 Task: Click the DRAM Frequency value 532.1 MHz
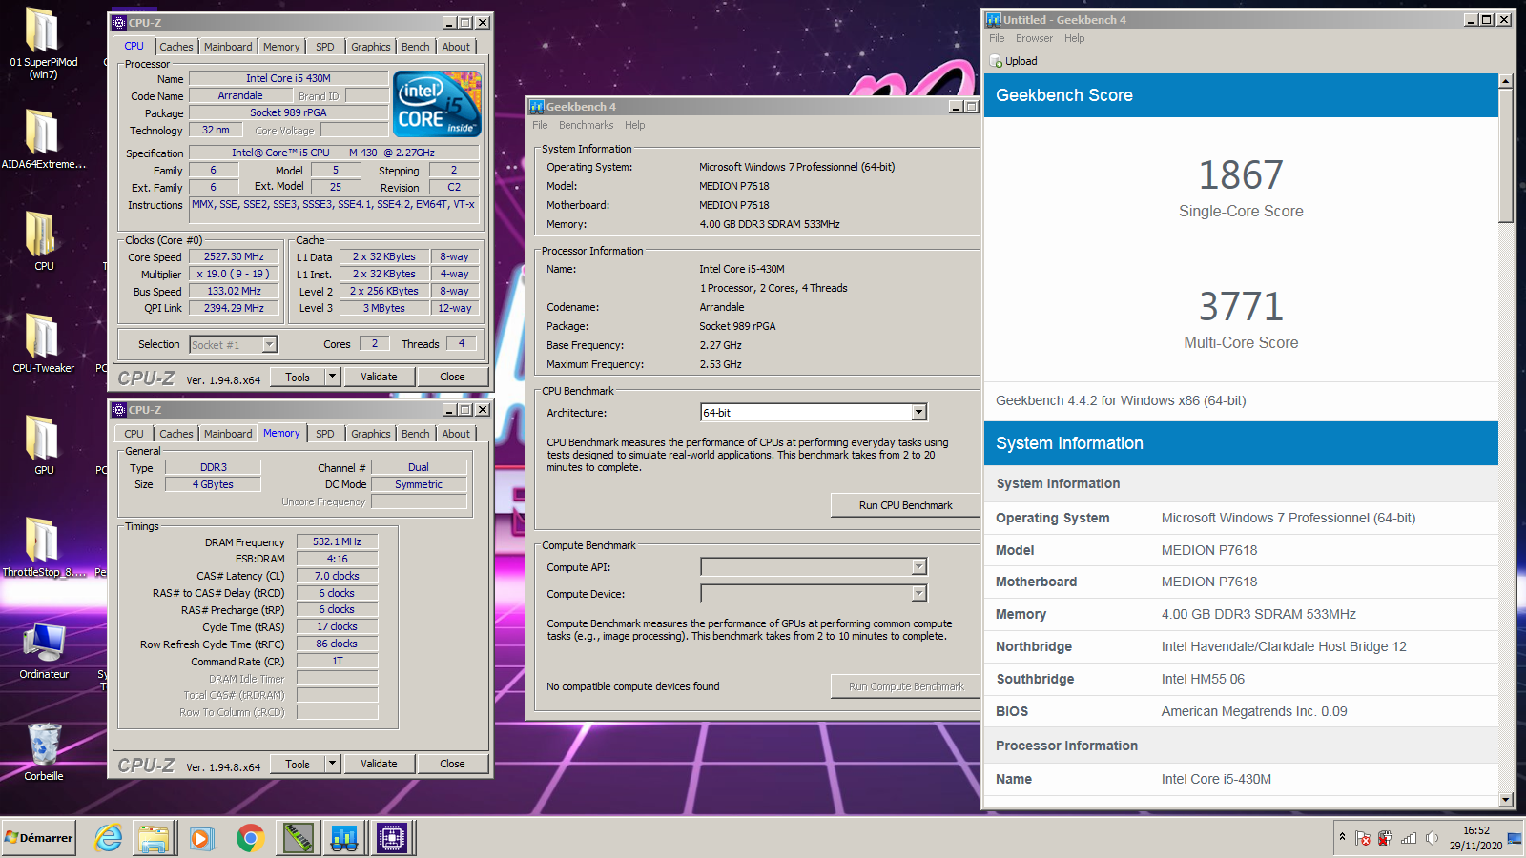338,541
